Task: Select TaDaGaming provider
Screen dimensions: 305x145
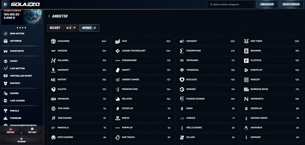Action: pyautogui.click(x=143, y=60)
